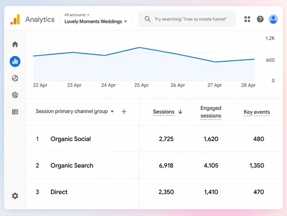Open Lovely Moments Weddings property selector
This screenshot has height=216, width=287.
(96, 22)
